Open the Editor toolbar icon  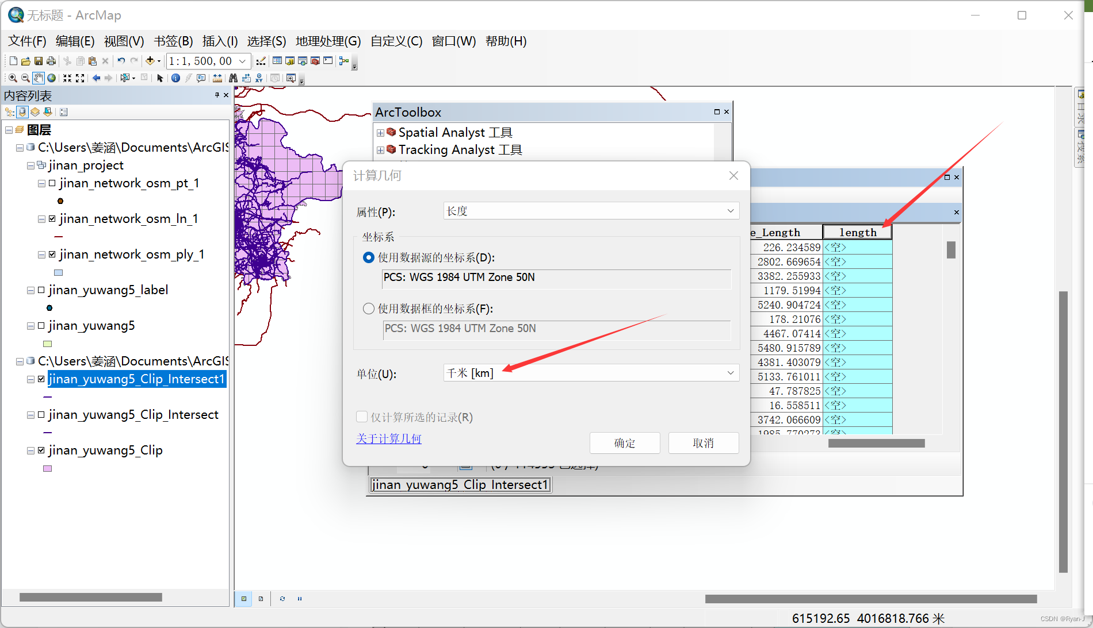click(261, 61)
